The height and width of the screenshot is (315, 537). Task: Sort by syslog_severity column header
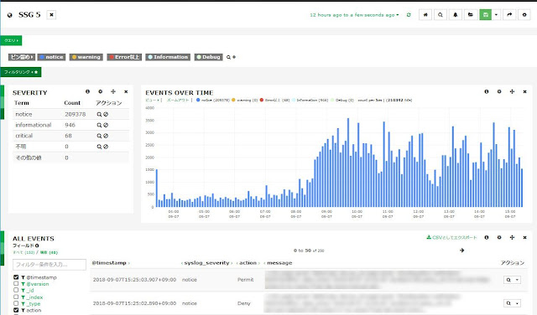[x=206, y=263]
